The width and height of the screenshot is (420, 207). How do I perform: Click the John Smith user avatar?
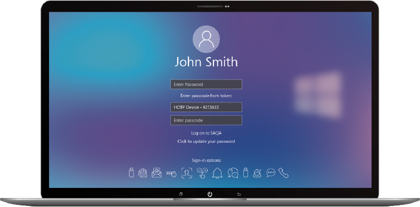[206, 39]
